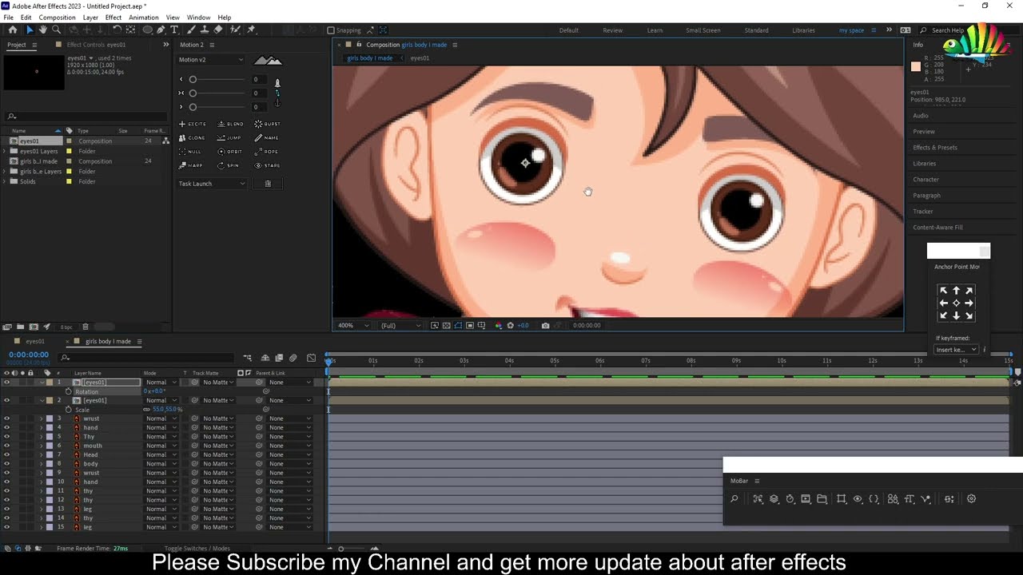Image resolution: width=1023 pixels, height=575 pixels.
Task: Choose the Pen tool
Action: click(161, 30)
